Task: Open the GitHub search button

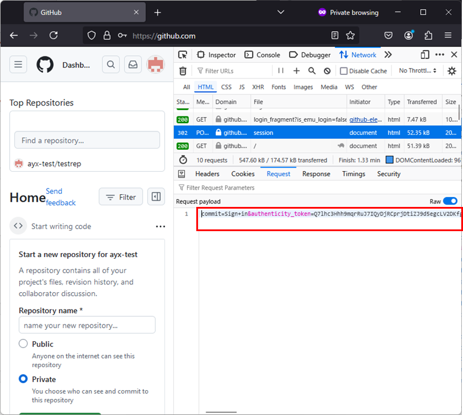Action: (x=111, y=64)
